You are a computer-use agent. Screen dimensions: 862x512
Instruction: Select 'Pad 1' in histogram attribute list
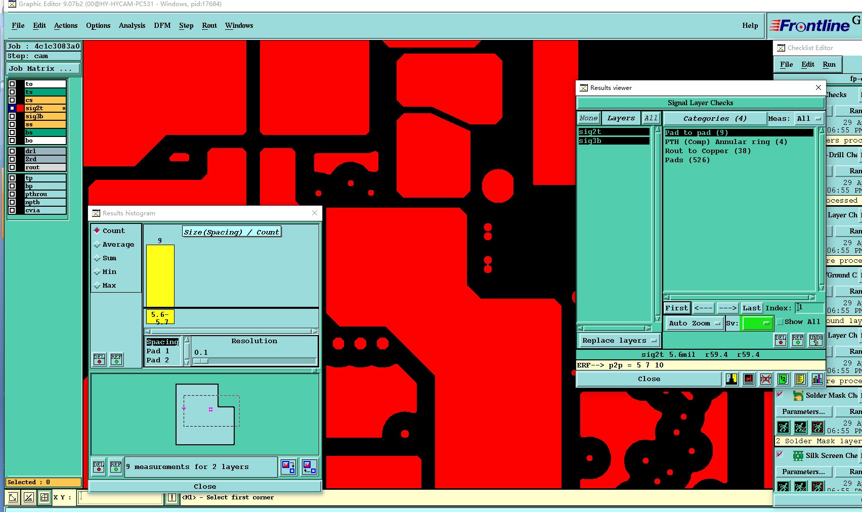[158, 351]
